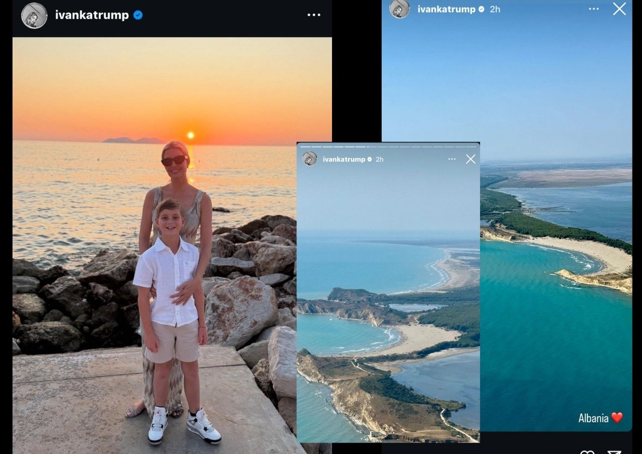Image resolution: width=642 pixels, height=454 pixels.
Task: Open the ivankatrump username in the right story
Action: [446, 9]
